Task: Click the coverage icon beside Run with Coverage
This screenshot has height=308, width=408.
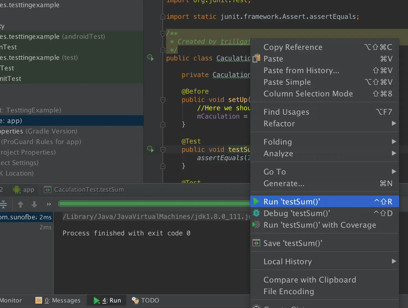Action: click(x=257, y=225)
